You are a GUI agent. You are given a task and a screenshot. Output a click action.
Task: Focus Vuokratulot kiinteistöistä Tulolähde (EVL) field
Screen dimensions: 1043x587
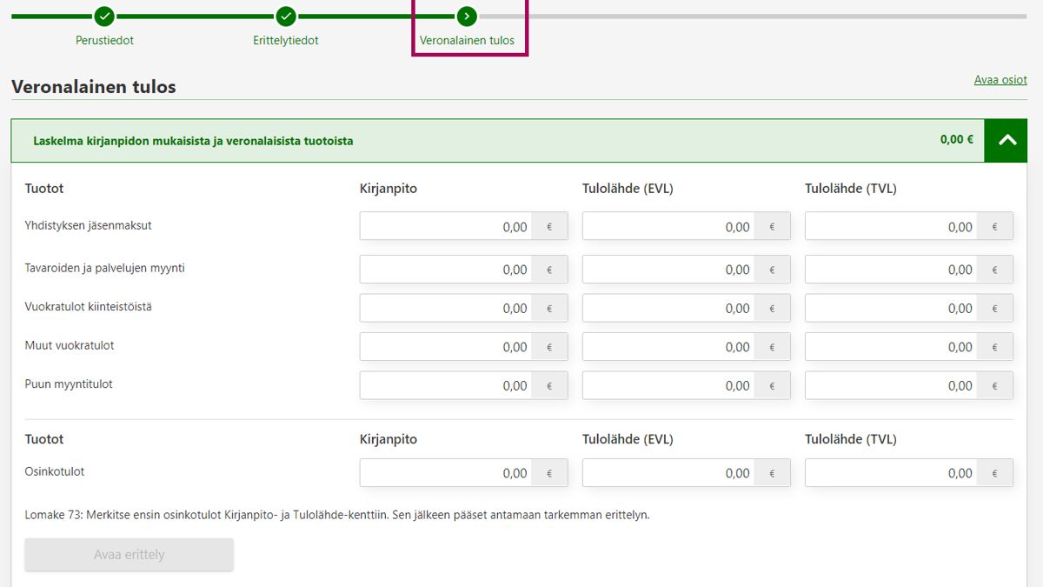click(668, 308)
